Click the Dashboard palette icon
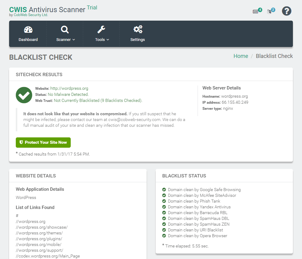 click(28, 30)
